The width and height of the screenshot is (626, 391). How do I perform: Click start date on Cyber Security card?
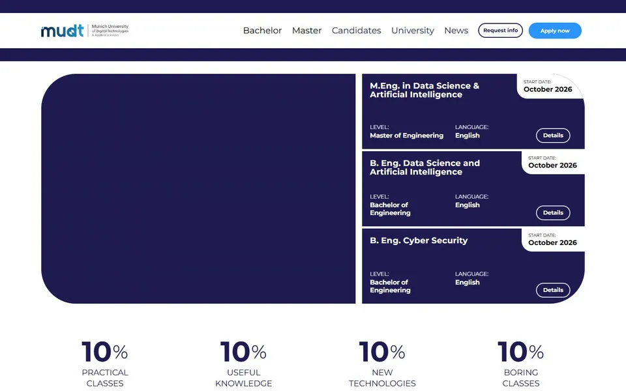(x=552, y=239)
